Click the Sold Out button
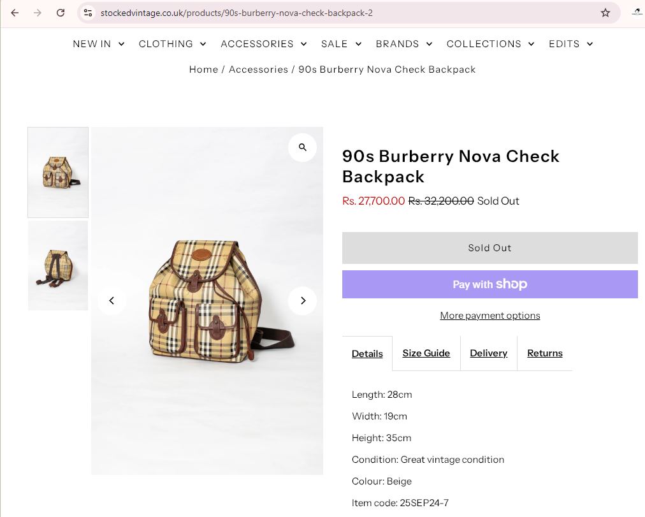Image resolution: width=645 pixels, height=517 pixels. pos(489,248)
